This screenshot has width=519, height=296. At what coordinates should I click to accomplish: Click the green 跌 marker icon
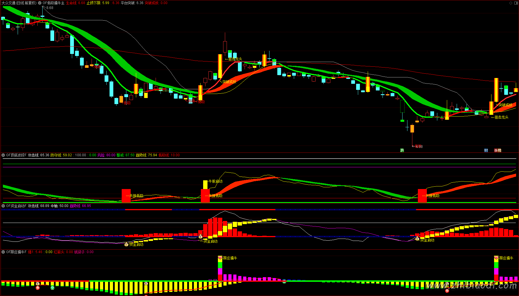click(x=402, y=150)
